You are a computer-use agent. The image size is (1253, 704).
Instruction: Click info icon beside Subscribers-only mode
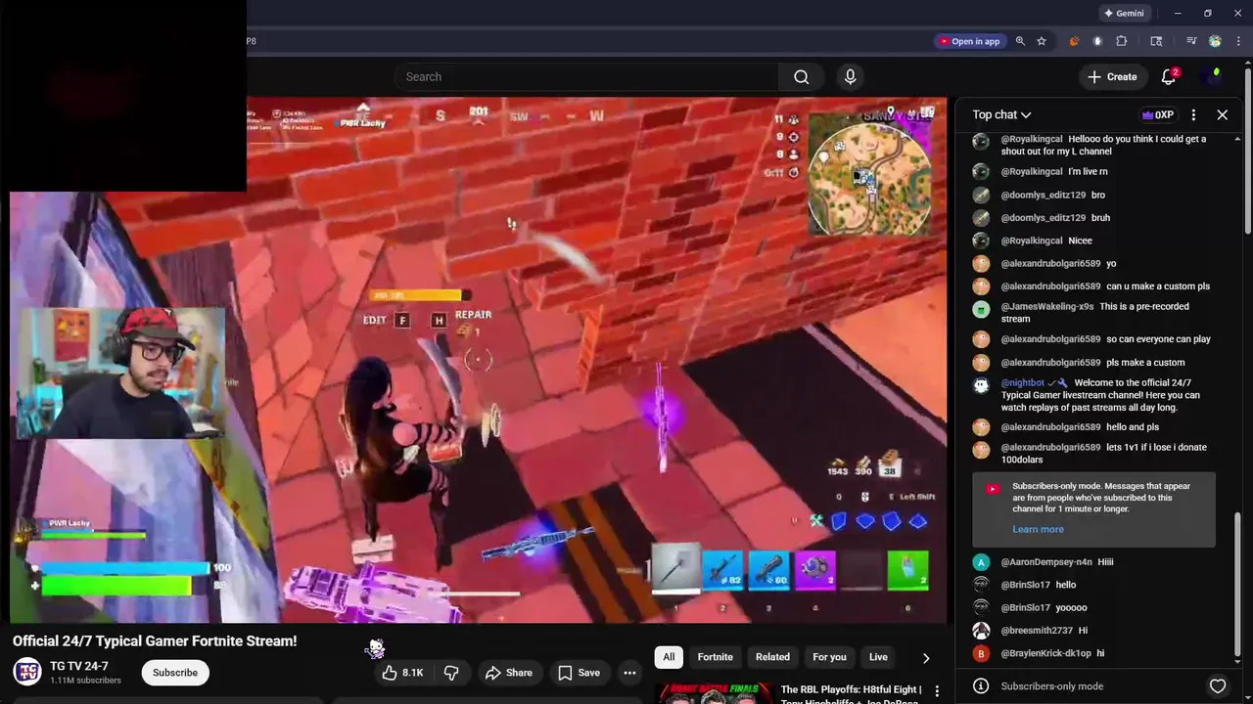coord(981,686)
